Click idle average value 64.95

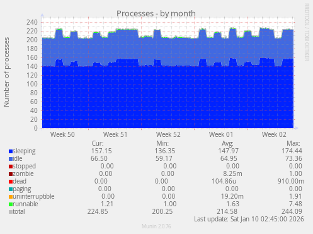[229, 158]
